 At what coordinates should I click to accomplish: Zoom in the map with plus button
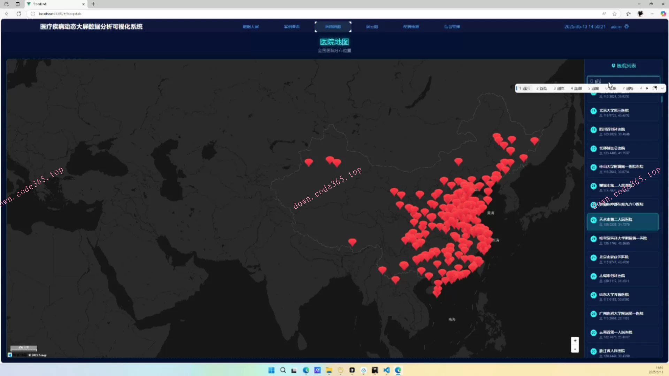coord(575,341)
